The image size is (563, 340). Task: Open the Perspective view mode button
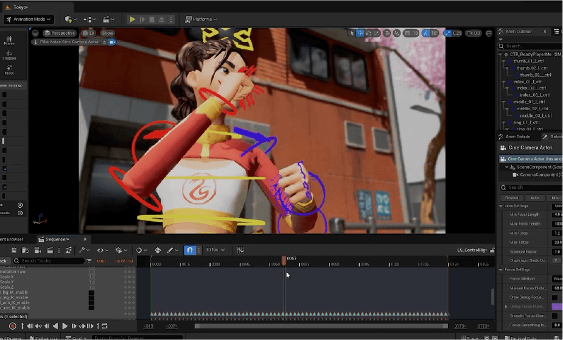60,33
